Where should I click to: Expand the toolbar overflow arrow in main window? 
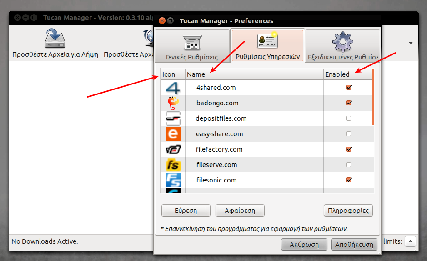tap(411, 43)
